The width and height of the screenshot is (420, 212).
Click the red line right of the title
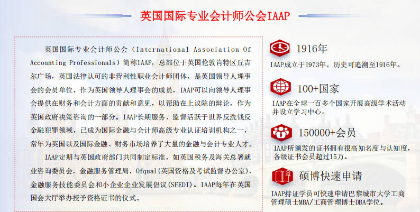point(323,15)
